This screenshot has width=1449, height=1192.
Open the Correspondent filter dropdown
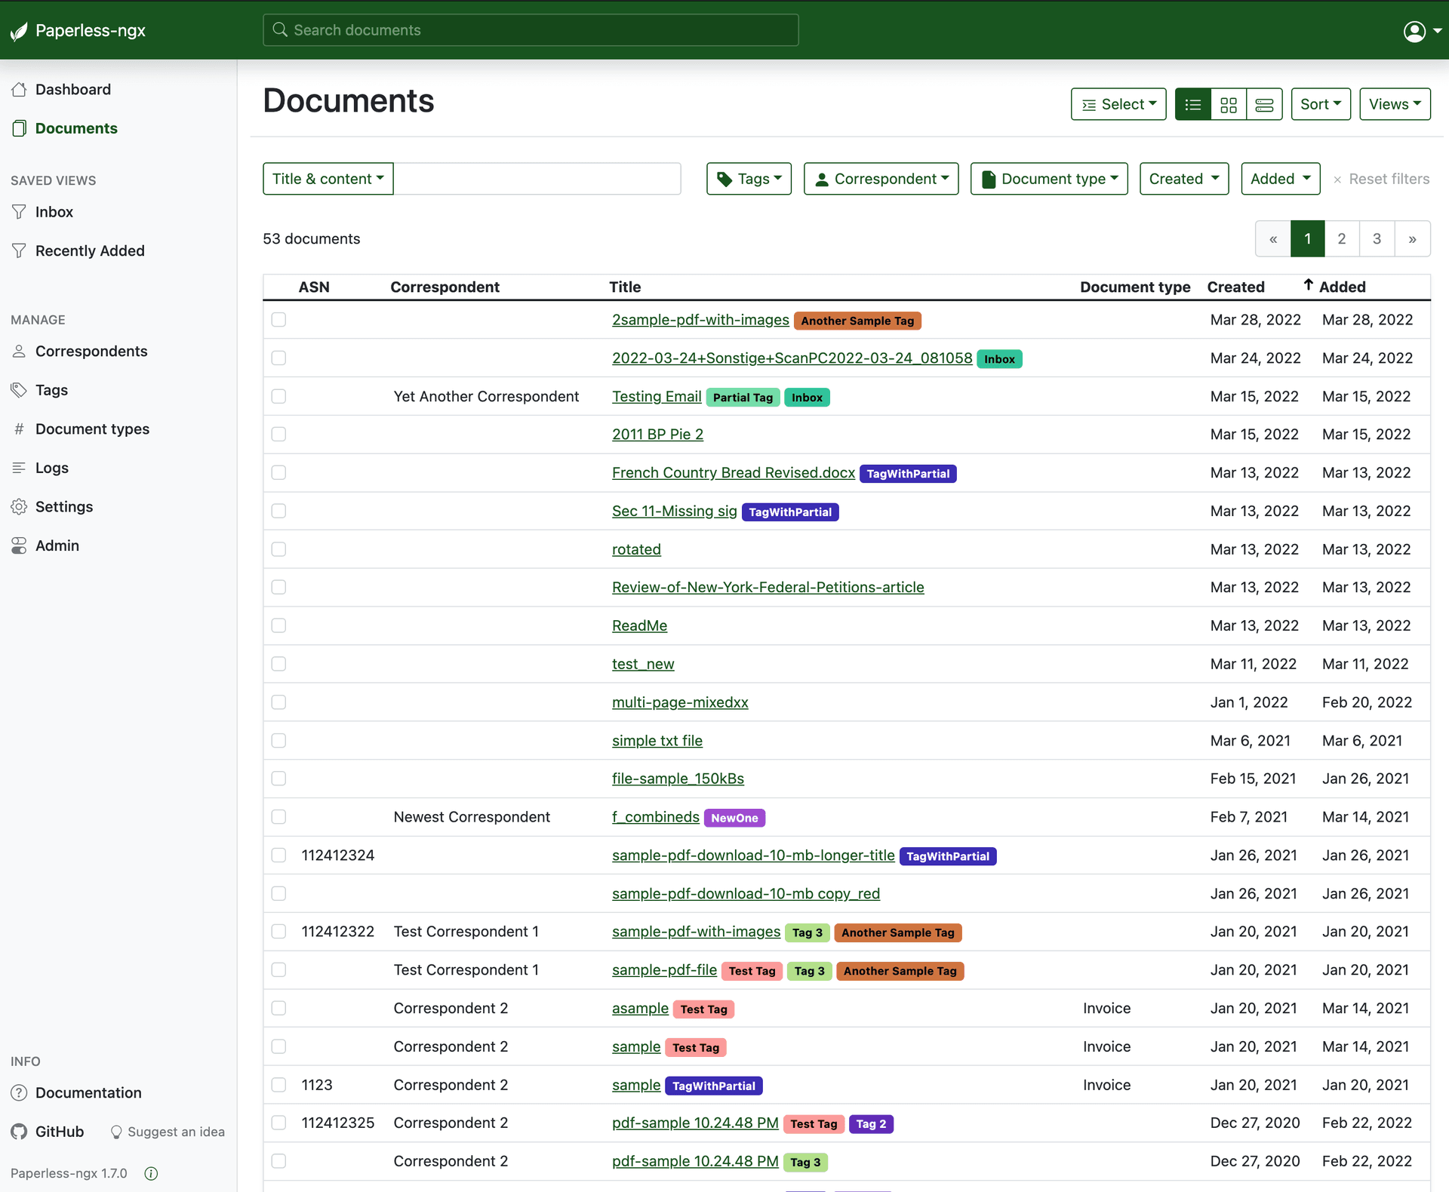click(881, 179)
